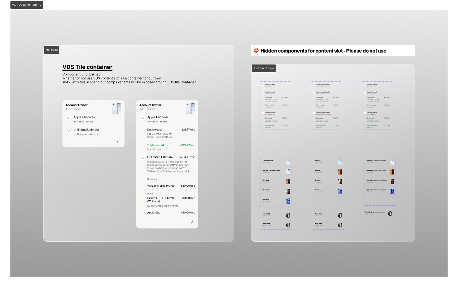The height and width of the screenshot is (287, 458).
Task: Click the Apple Watch icon next to the bottom Upgrading row
Action: click(x=389, y=213)
